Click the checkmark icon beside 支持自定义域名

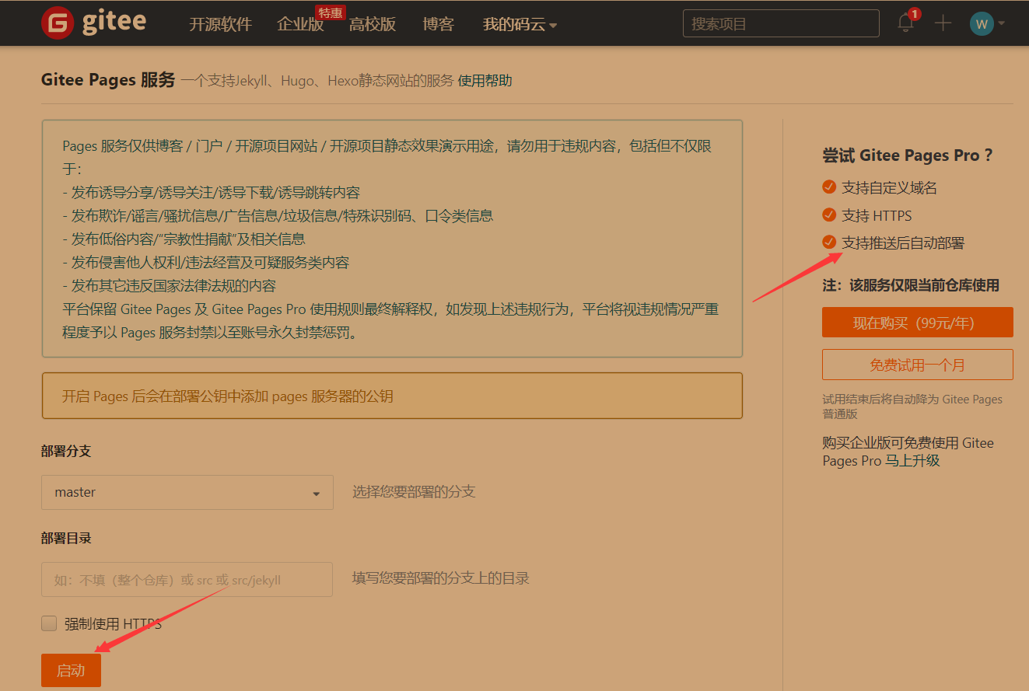click(x=829, y=187)
